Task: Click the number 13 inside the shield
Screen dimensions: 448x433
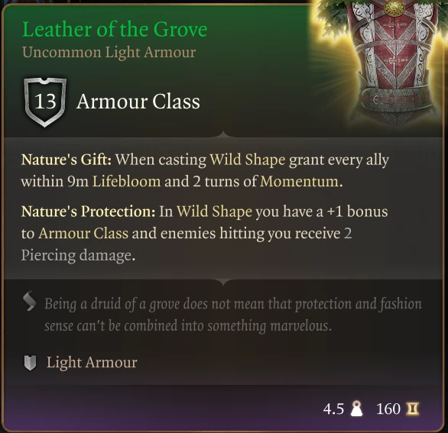Action: 45,101
